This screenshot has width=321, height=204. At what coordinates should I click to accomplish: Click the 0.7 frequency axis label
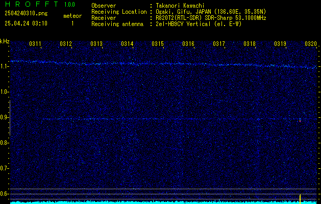[4, 168]
